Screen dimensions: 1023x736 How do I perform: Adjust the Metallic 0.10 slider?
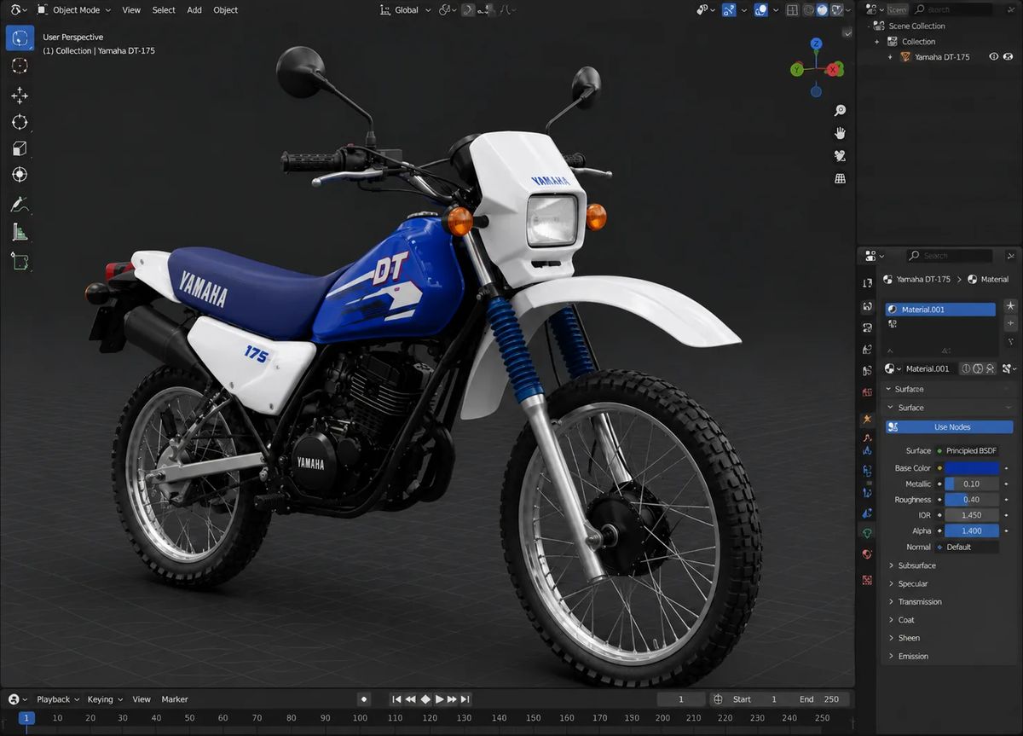972,484
